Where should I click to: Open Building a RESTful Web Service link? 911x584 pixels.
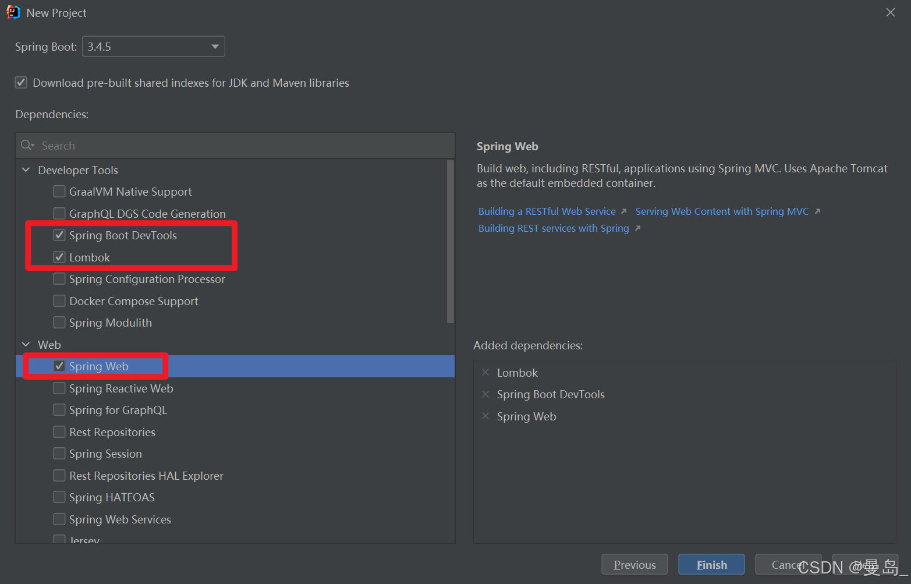pyautogui.click(x=547, y=211)
